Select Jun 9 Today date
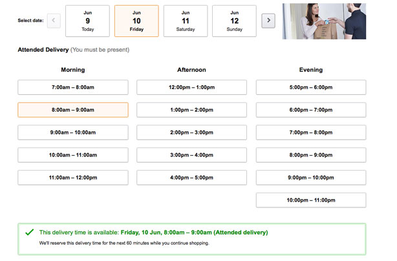Screen dimensions: 397x261 point(87,21)
